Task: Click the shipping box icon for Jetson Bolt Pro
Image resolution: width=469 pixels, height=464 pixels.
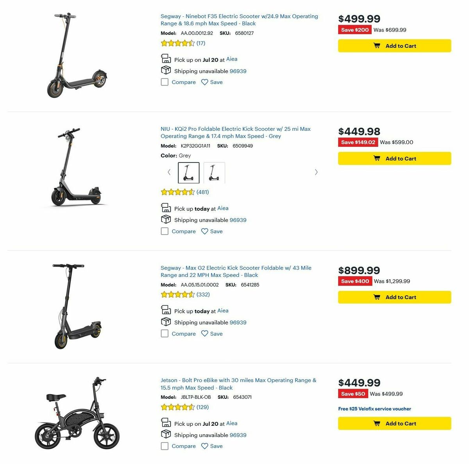Action: pos(166,434)
